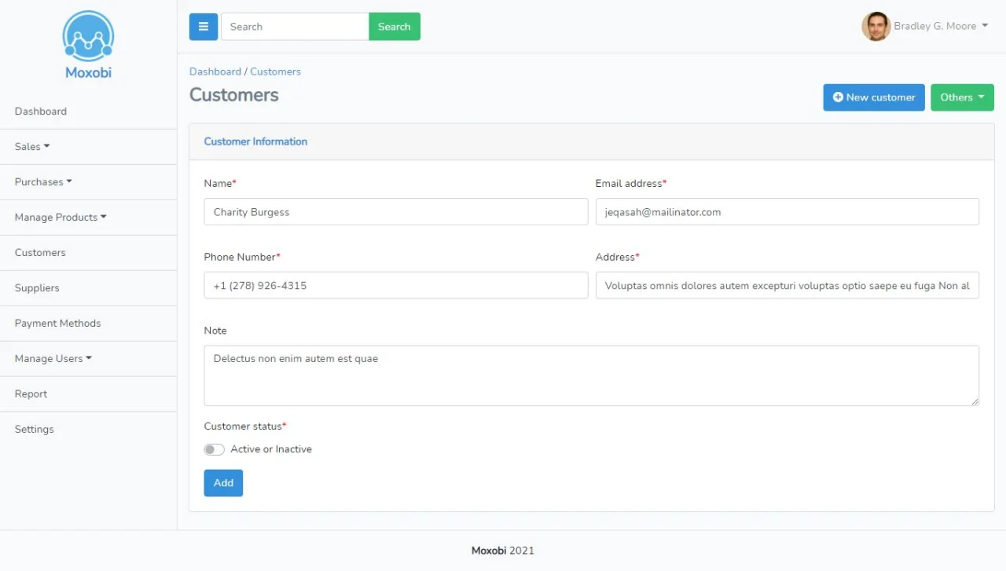Toggle the hamburger sidebar menu button
1006x571 pixels.
click(204, 27)
